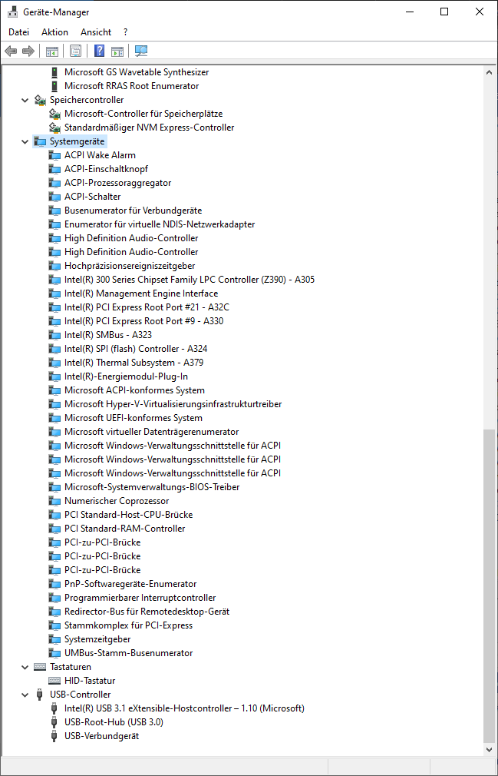The height and width of the screenshot is (776, 498).
Task: Select Redirector-Bus für Remotedesktop-Gerät
Action: pos(147,612)
